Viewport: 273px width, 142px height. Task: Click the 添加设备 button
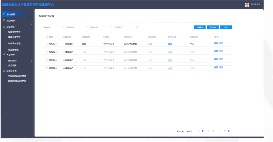213,28
